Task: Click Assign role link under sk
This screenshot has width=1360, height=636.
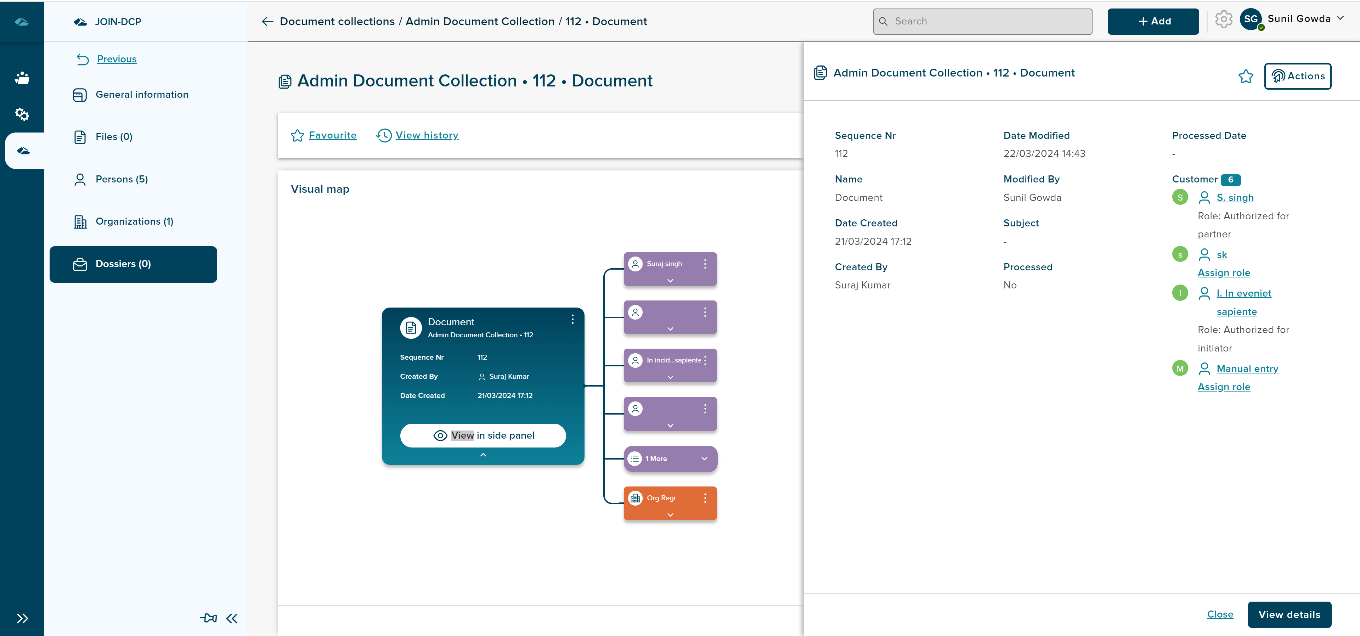Action: 1223,272
